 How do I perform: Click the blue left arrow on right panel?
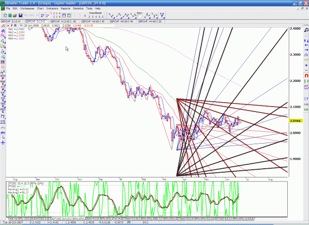(306, 45)
